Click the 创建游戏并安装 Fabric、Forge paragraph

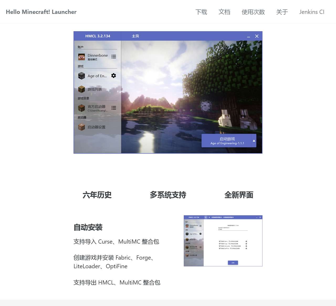(115, 262)
